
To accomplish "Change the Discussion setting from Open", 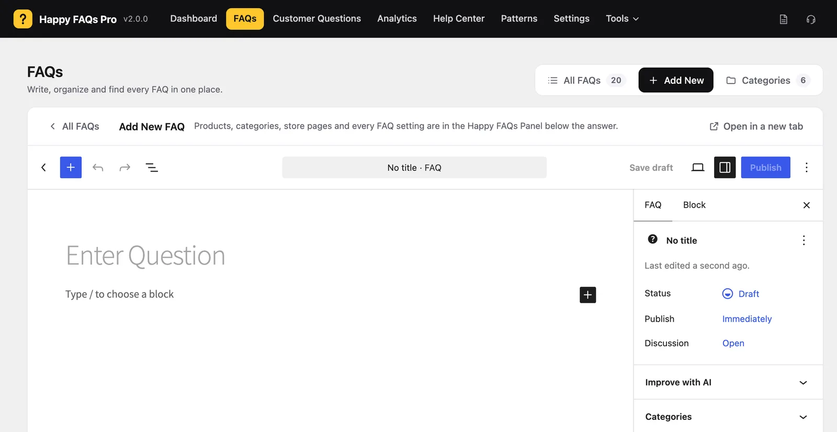I will click(x=733, y=343).
